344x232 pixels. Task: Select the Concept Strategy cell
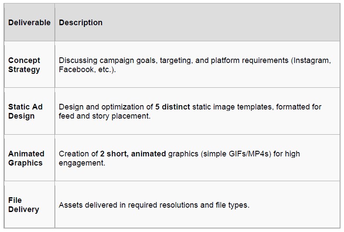(x=24, y=65)
